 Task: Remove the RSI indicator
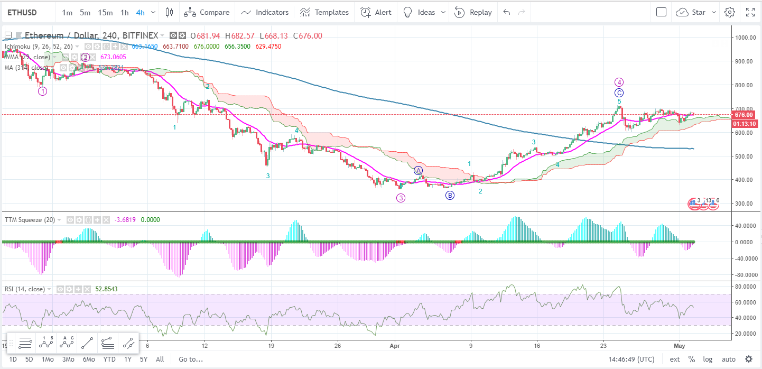click(x=87, y=289)
